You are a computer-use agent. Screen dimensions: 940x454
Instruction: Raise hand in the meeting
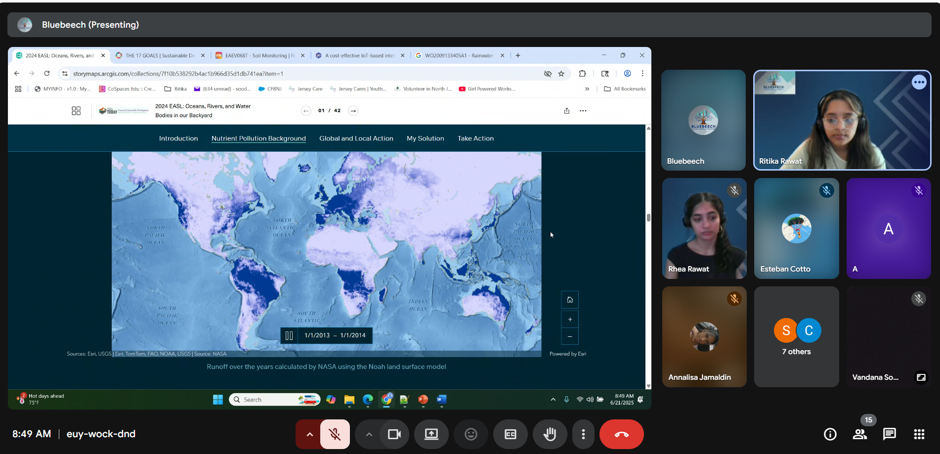click(x=550, y=434)
